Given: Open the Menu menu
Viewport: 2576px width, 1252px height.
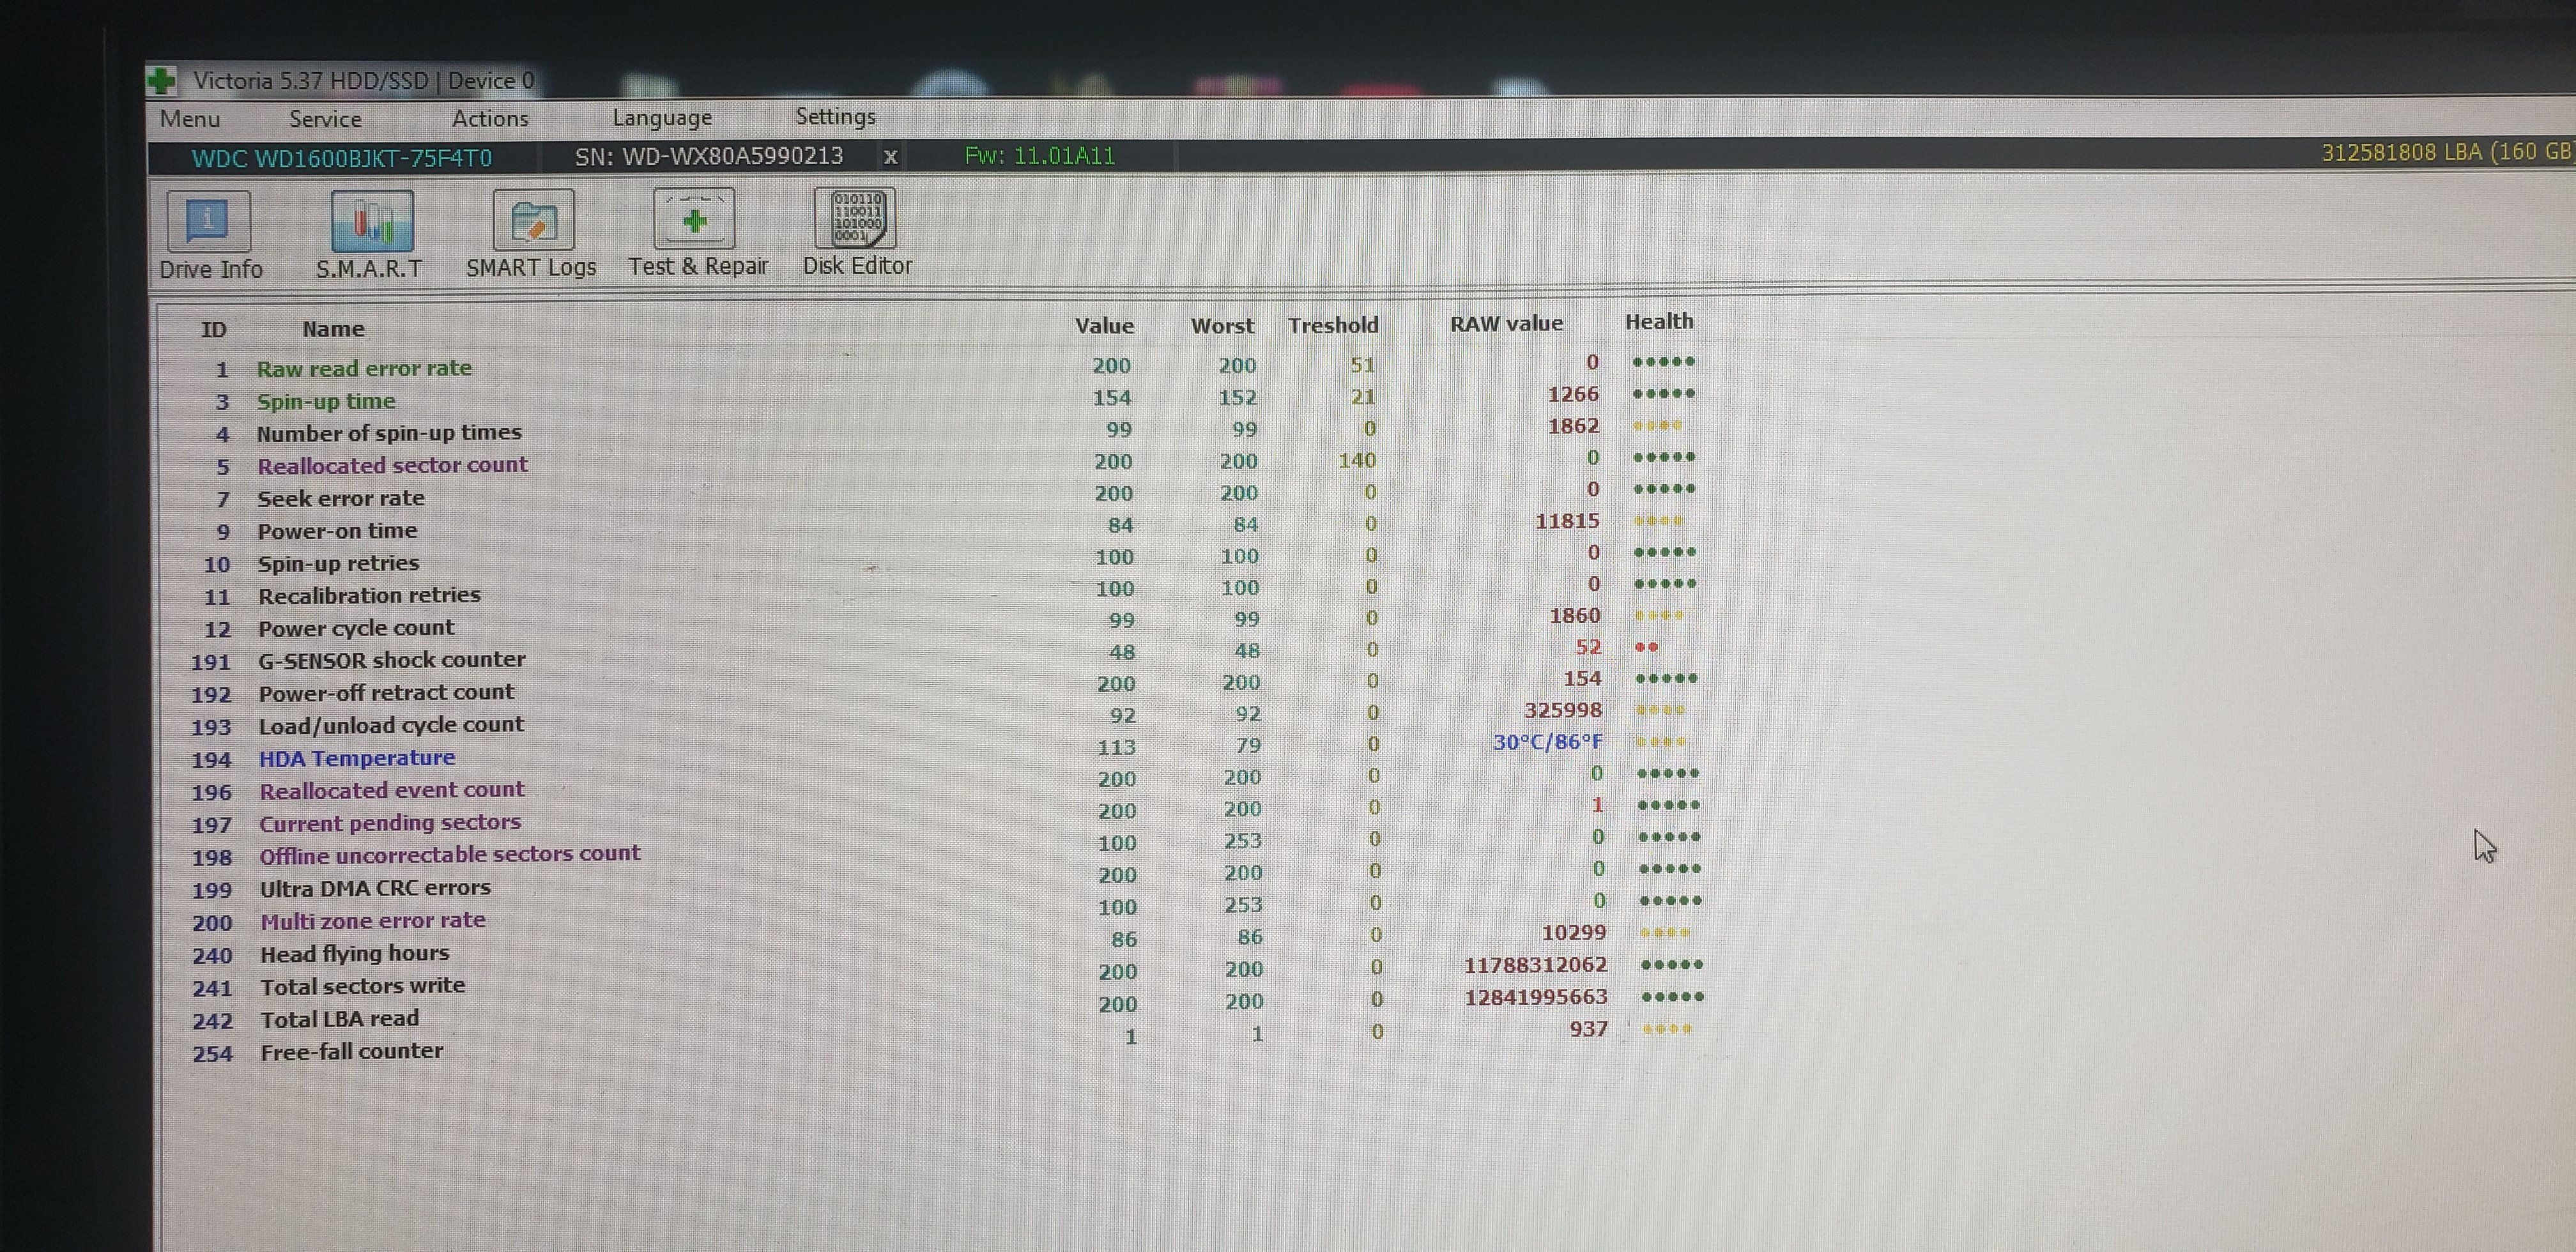Looking at the screenshot, I should click(x=190, y=119).
